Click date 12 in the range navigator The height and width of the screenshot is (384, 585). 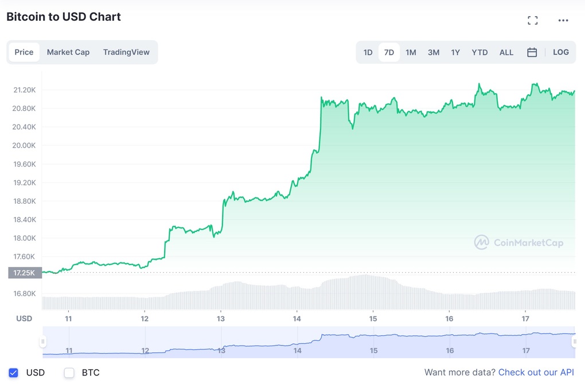pyautogui.click(x=145, y=350)
